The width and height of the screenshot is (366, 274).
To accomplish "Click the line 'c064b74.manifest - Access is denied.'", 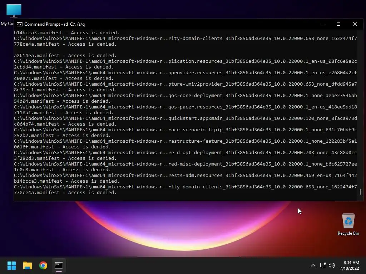I will coord(65,124).
